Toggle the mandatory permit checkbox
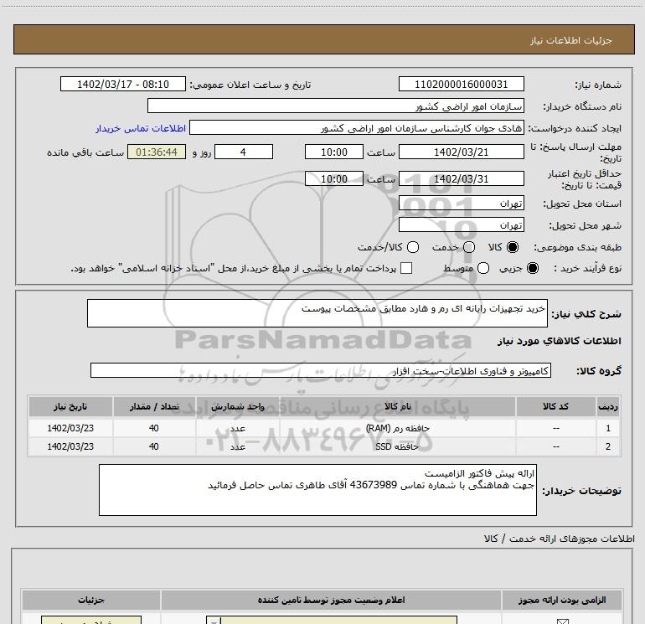 click(x=563, y=621)
